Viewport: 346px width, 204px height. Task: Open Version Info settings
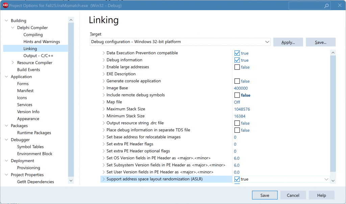tap(28, 111)
